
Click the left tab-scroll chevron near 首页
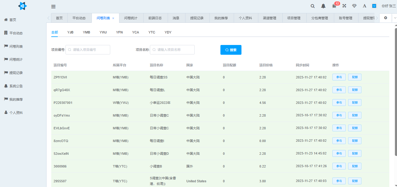48,18
